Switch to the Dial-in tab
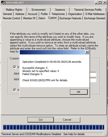Screen dimensions: 108x137 (x=42, y=18)
